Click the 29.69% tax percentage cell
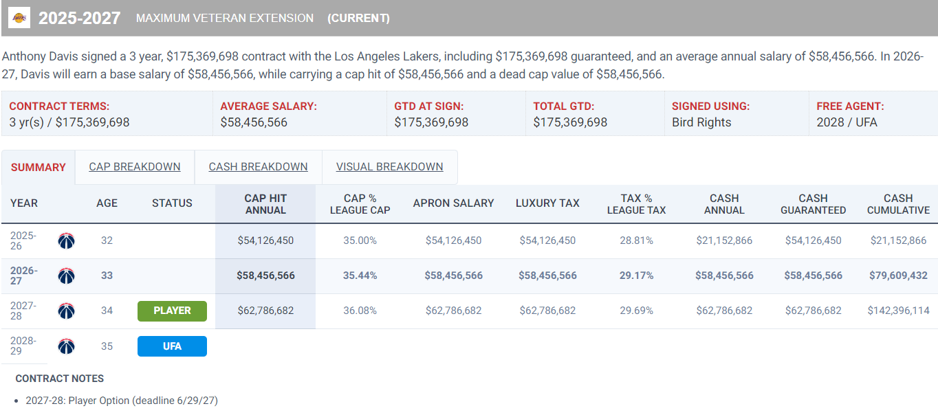Screen dimensions: 938x415 636,311
